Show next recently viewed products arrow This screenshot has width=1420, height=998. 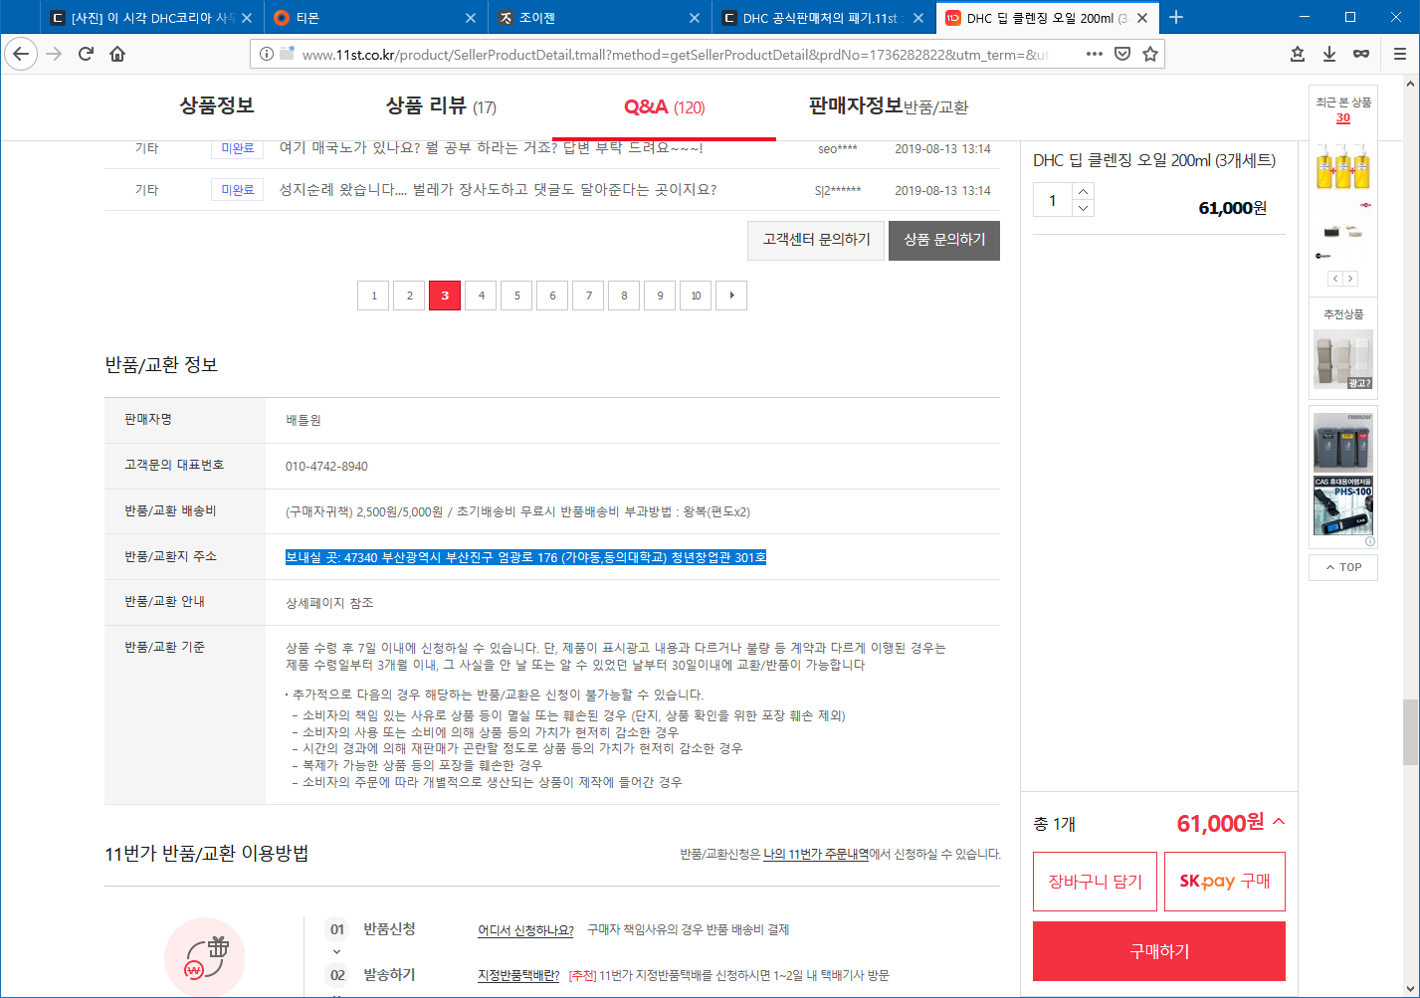pos(1350,279)
